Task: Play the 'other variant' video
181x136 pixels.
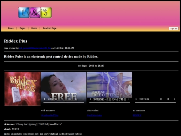Action: click(90, 99)
